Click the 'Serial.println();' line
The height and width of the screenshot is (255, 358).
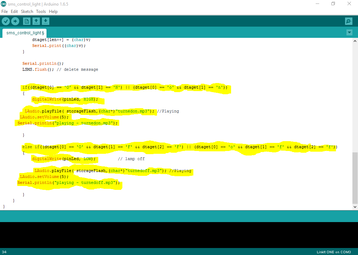[x=43, y=63]
